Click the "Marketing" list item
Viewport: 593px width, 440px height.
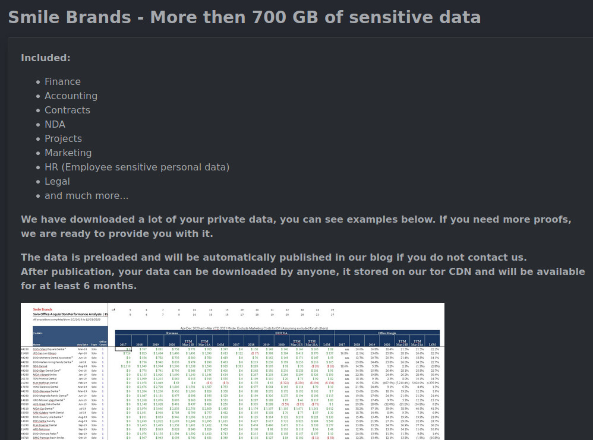[68, 153]
